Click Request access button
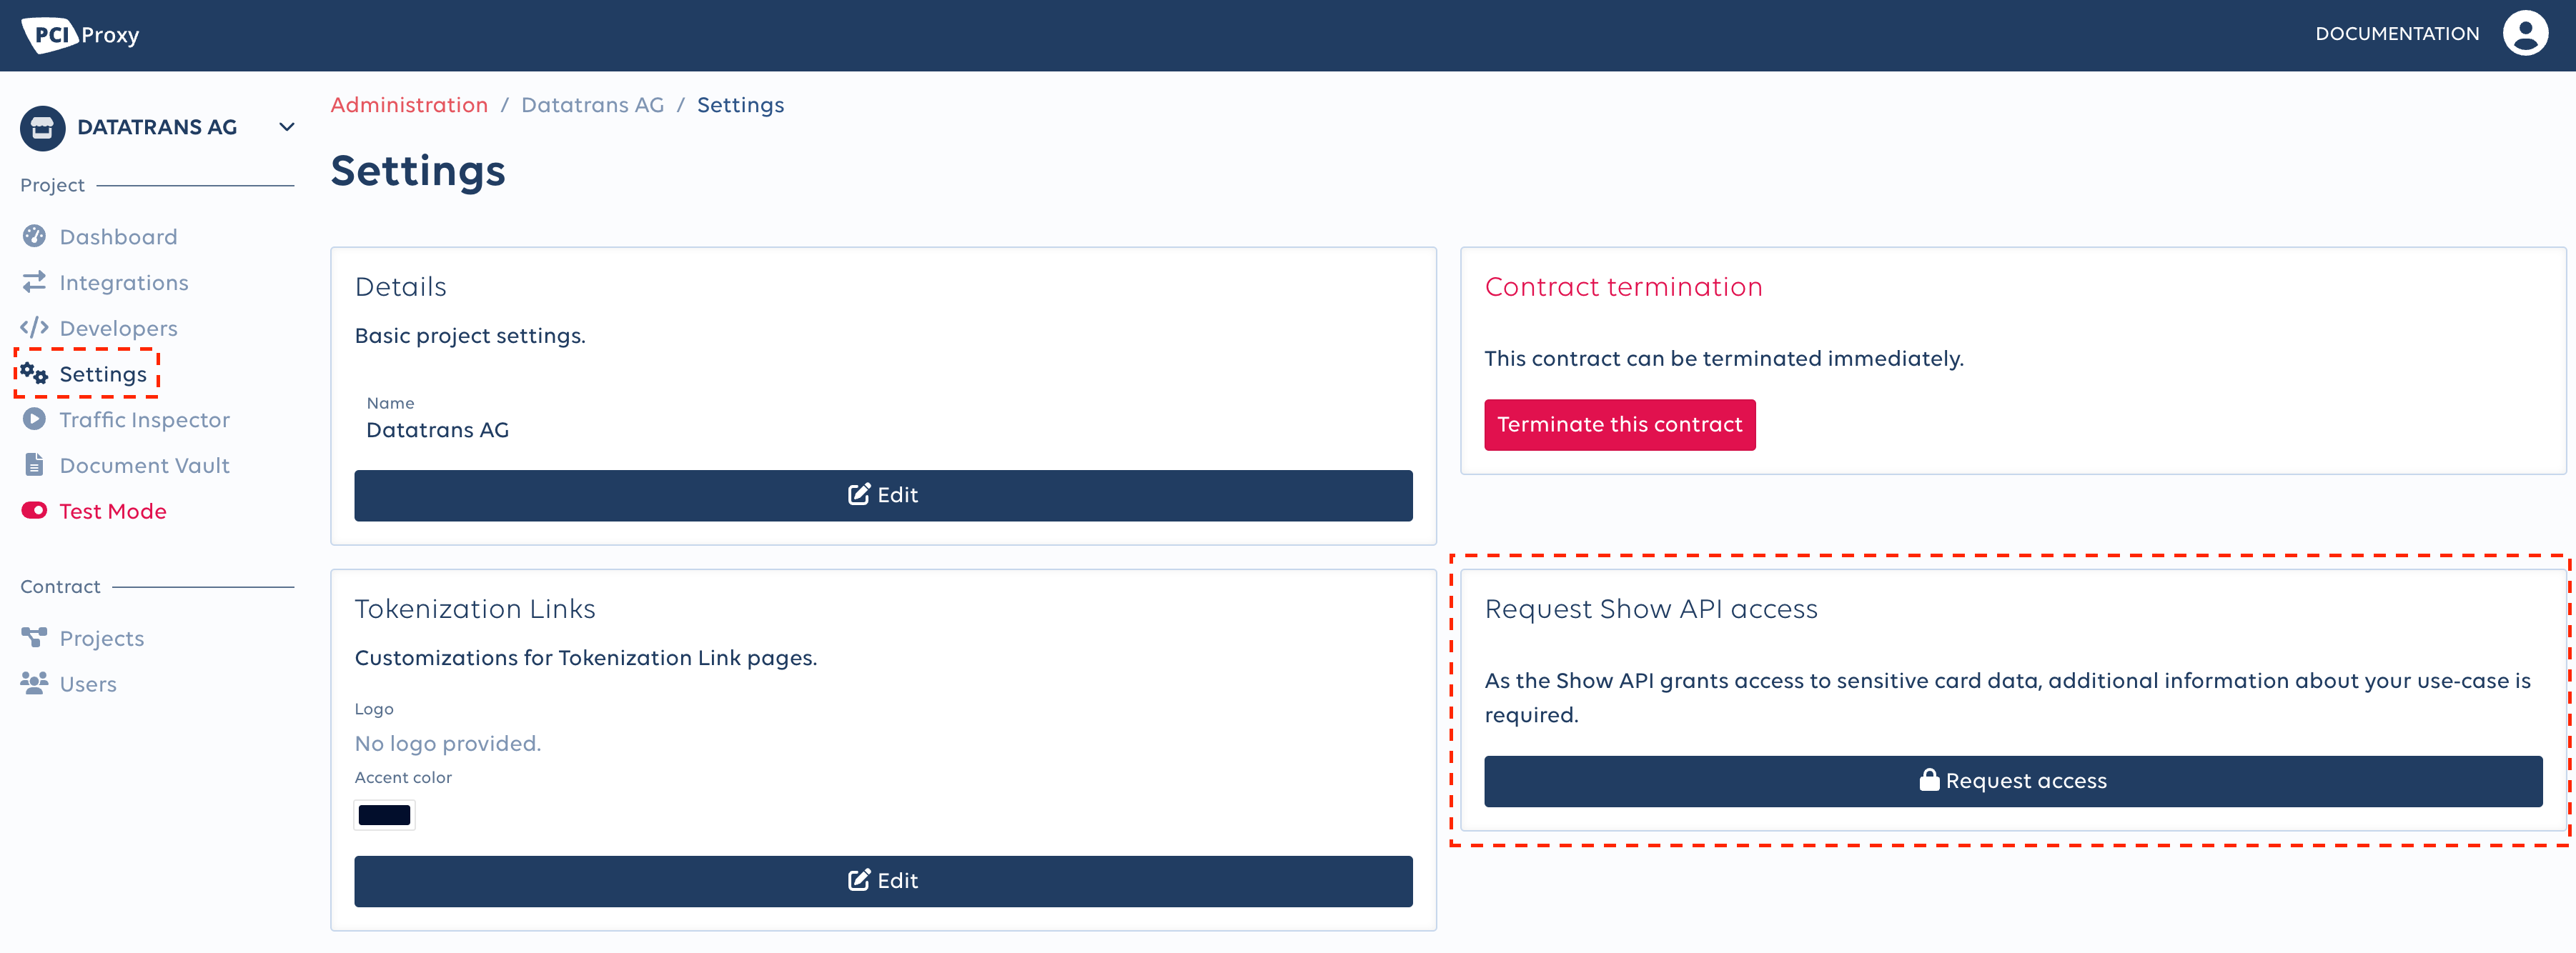This screenshot has width=2576, height=953. 2012,781
